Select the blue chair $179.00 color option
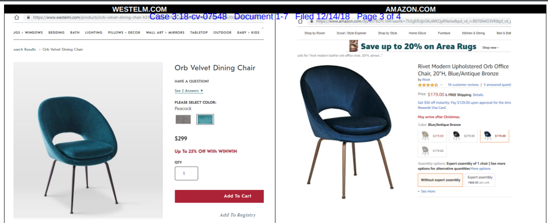548x223 pixels. 495,136
